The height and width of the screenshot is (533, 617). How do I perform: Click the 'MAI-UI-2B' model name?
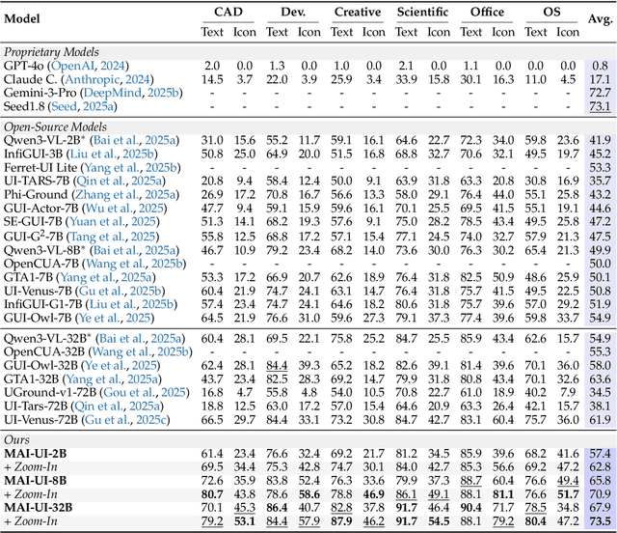pyautogui.click(x=35, y=454)
